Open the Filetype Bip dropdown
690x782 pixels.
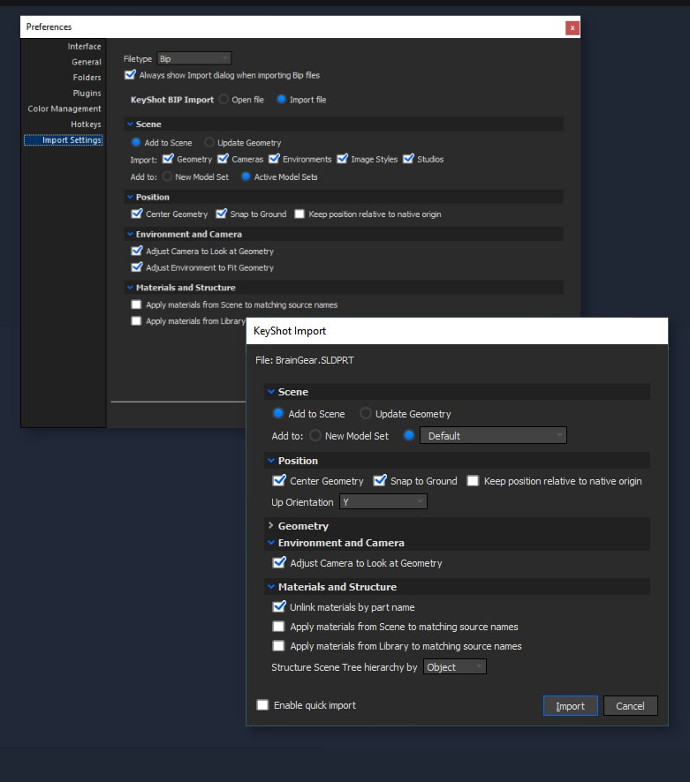(193, 59)
